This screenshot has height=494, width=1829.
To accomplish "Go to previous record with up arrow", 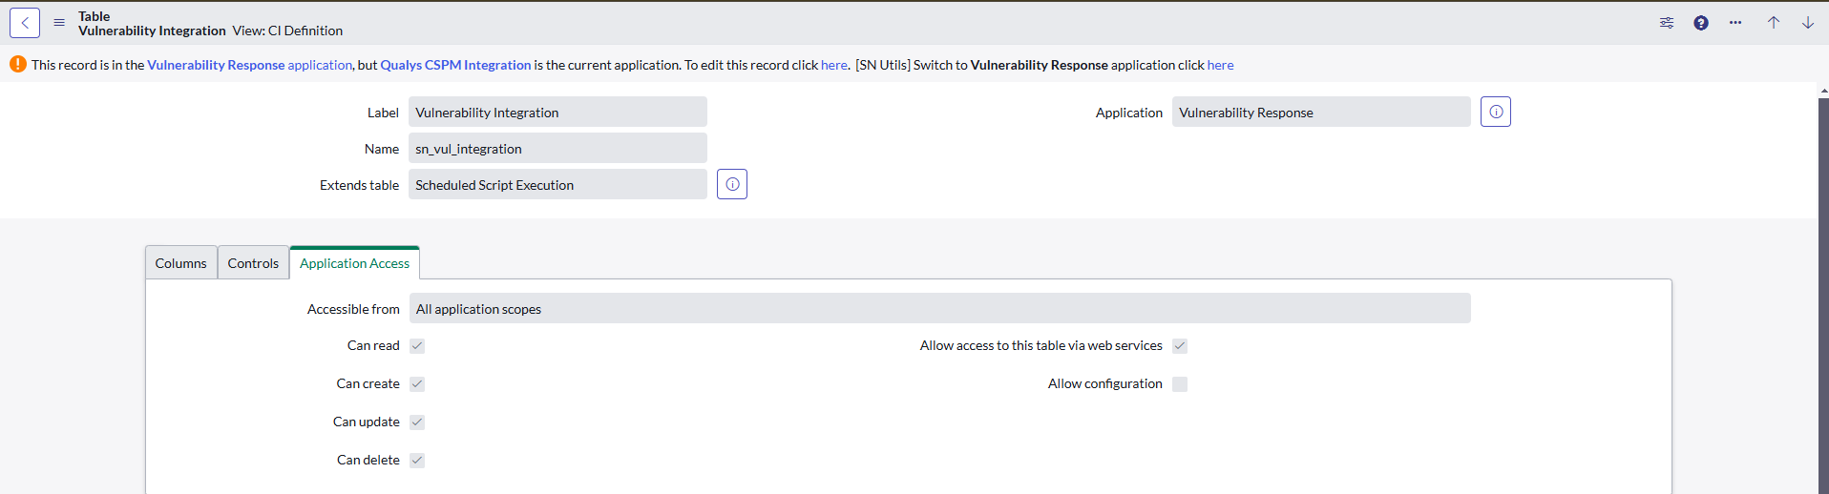I will [x=1774, y=23].
